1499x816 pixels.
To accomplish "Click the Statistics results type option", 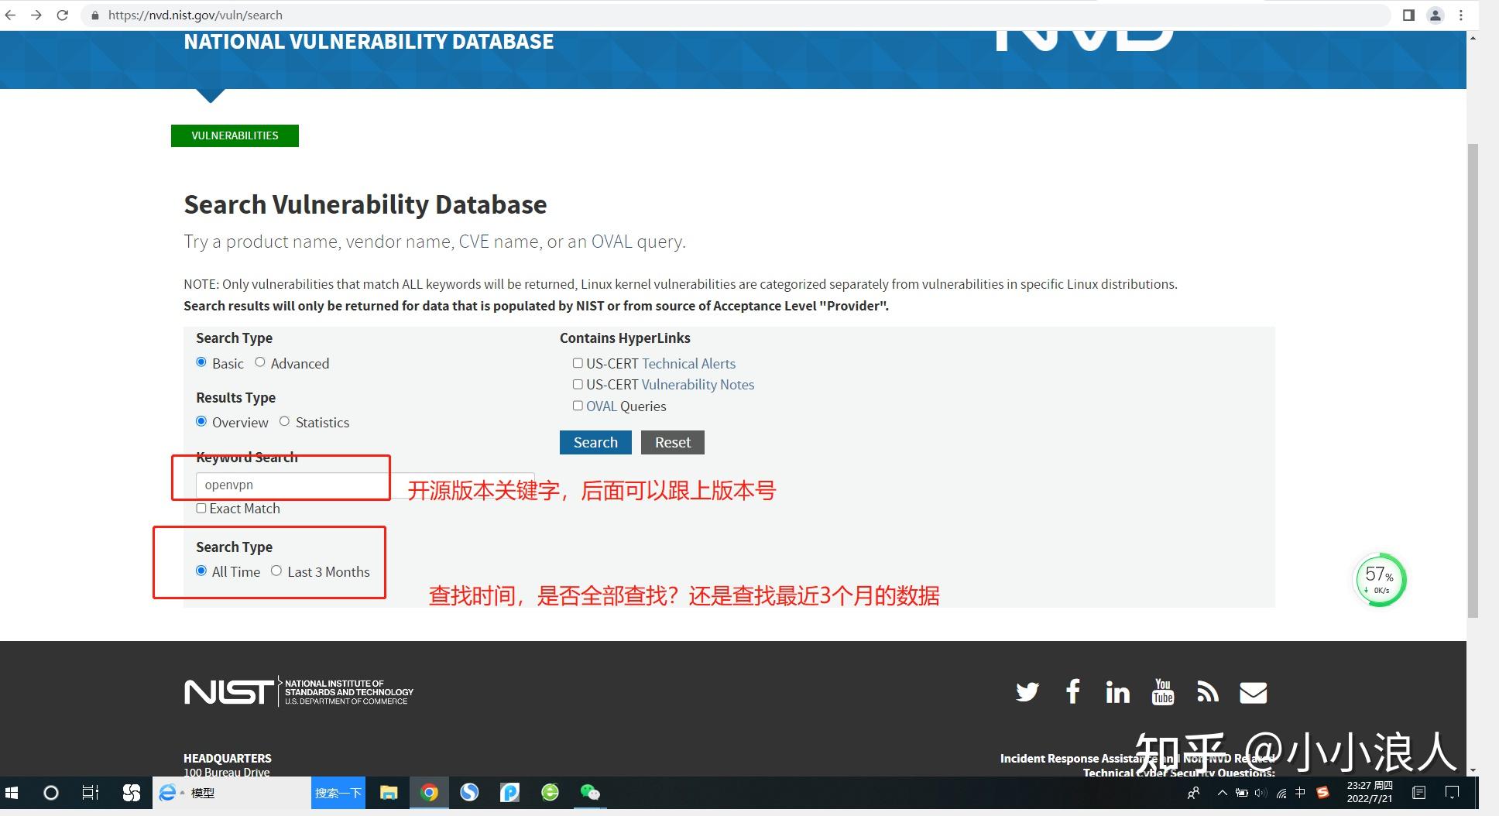I will coord(284,421).
